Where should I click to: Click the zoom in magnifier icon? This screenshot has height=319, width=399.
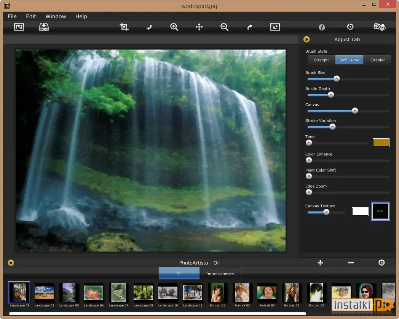[174, 27]
